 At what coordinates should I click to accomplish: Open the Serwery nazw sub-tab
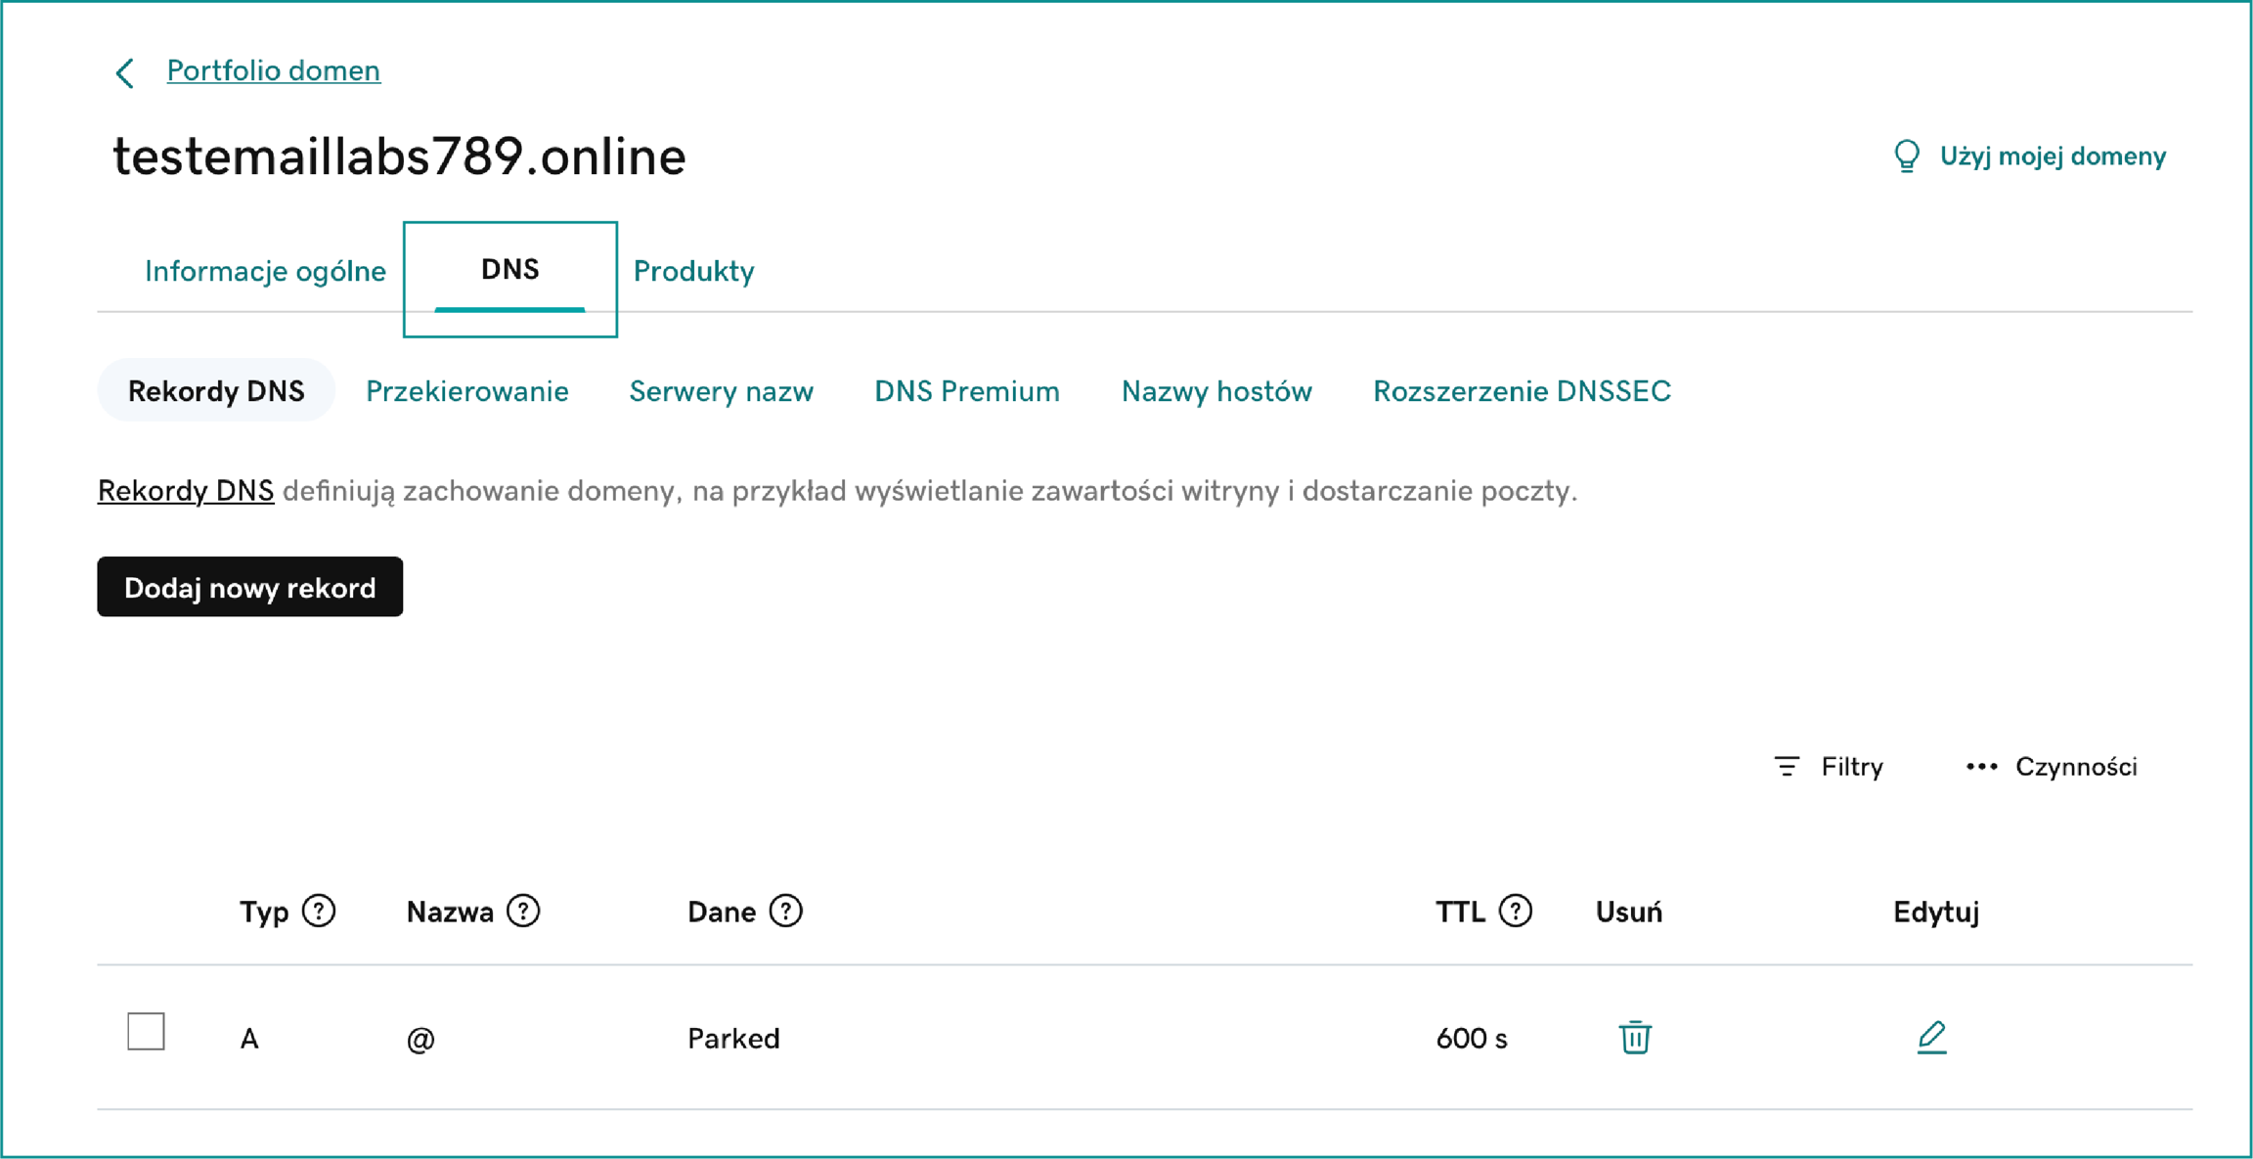pos(721,391)
